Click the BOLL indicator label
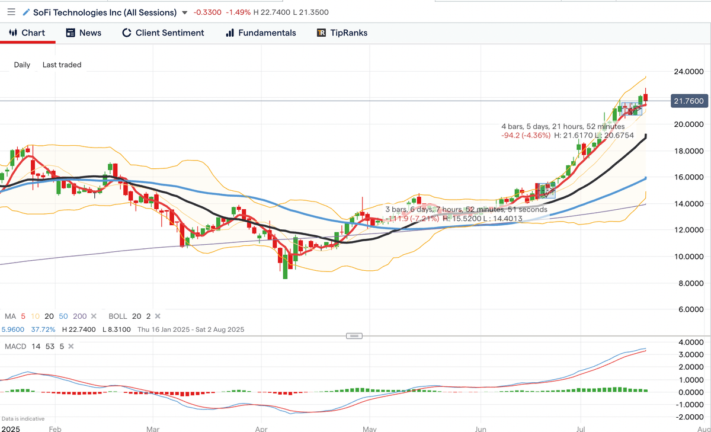711x432 pixels. click(x=118, y=316)
